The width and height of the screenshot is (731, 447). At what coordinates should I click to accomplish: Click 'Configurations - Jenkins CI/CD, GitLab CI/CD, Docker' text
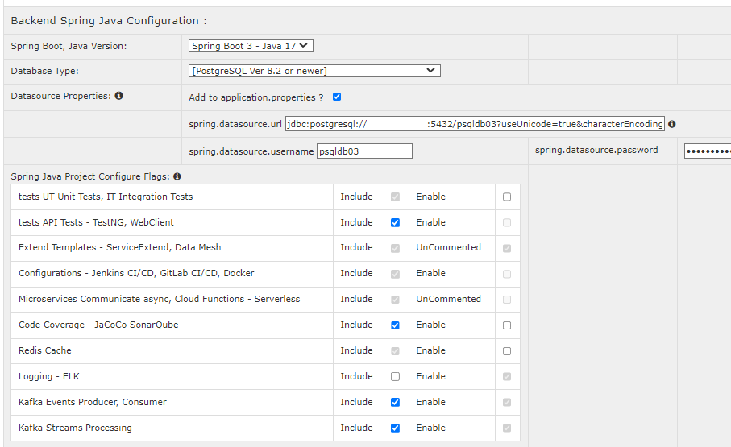[136, 273]
